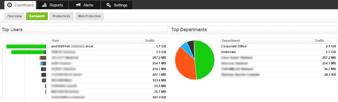338x102 pixels.
Task: Click the Top Users panel heading
Action: (12, 30)
